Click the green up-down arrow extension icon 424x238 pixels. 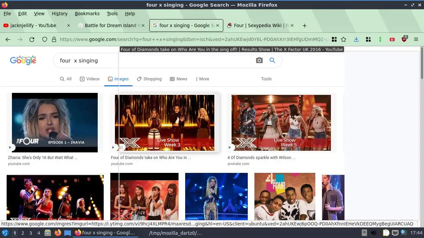coord(380,39)
